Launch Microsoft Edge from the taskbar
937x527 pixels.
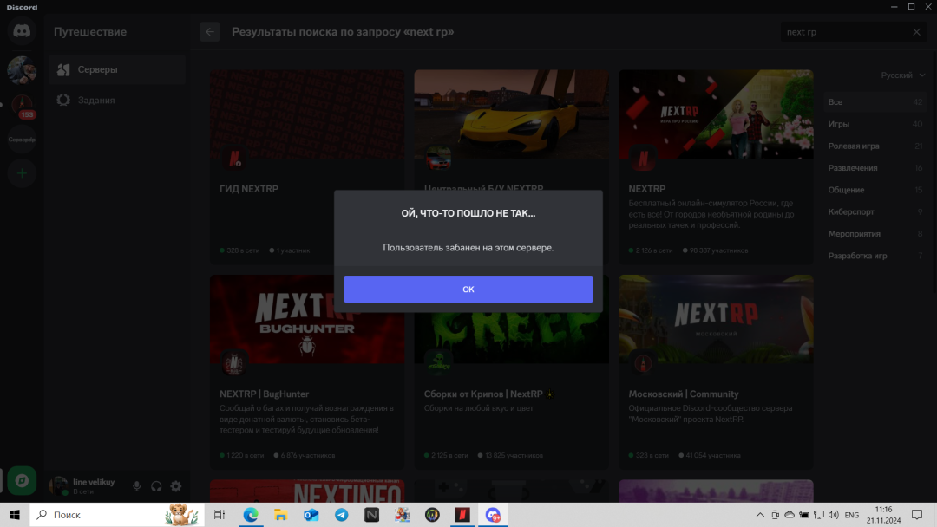[251, 515]
